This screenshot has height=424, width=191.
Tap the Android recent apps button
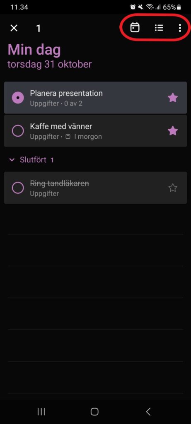[x=41, y=412]
